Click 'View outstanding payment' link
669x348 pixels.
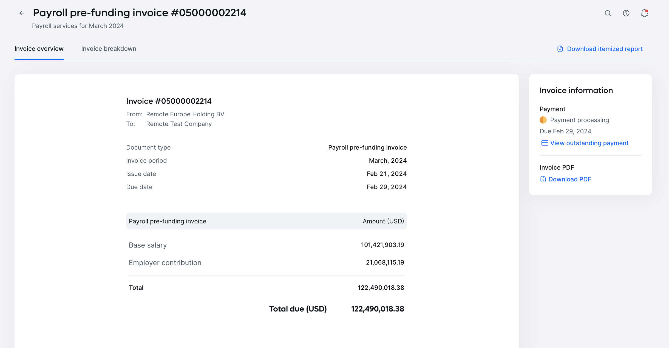pyautogui.click(x=589, y=143)
